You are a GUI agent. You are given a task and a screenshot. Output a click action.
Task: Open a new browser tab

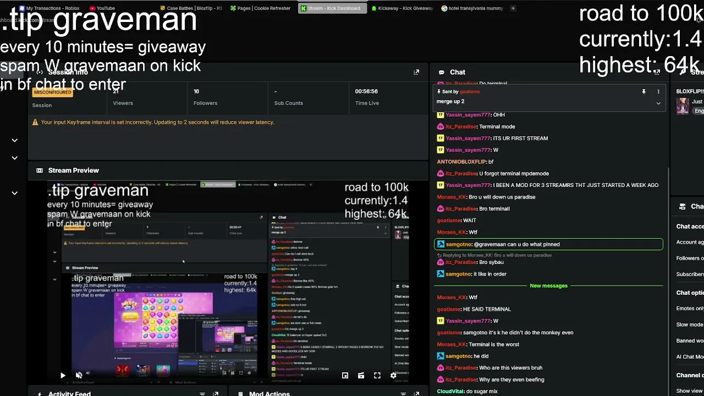click(513, 8)
